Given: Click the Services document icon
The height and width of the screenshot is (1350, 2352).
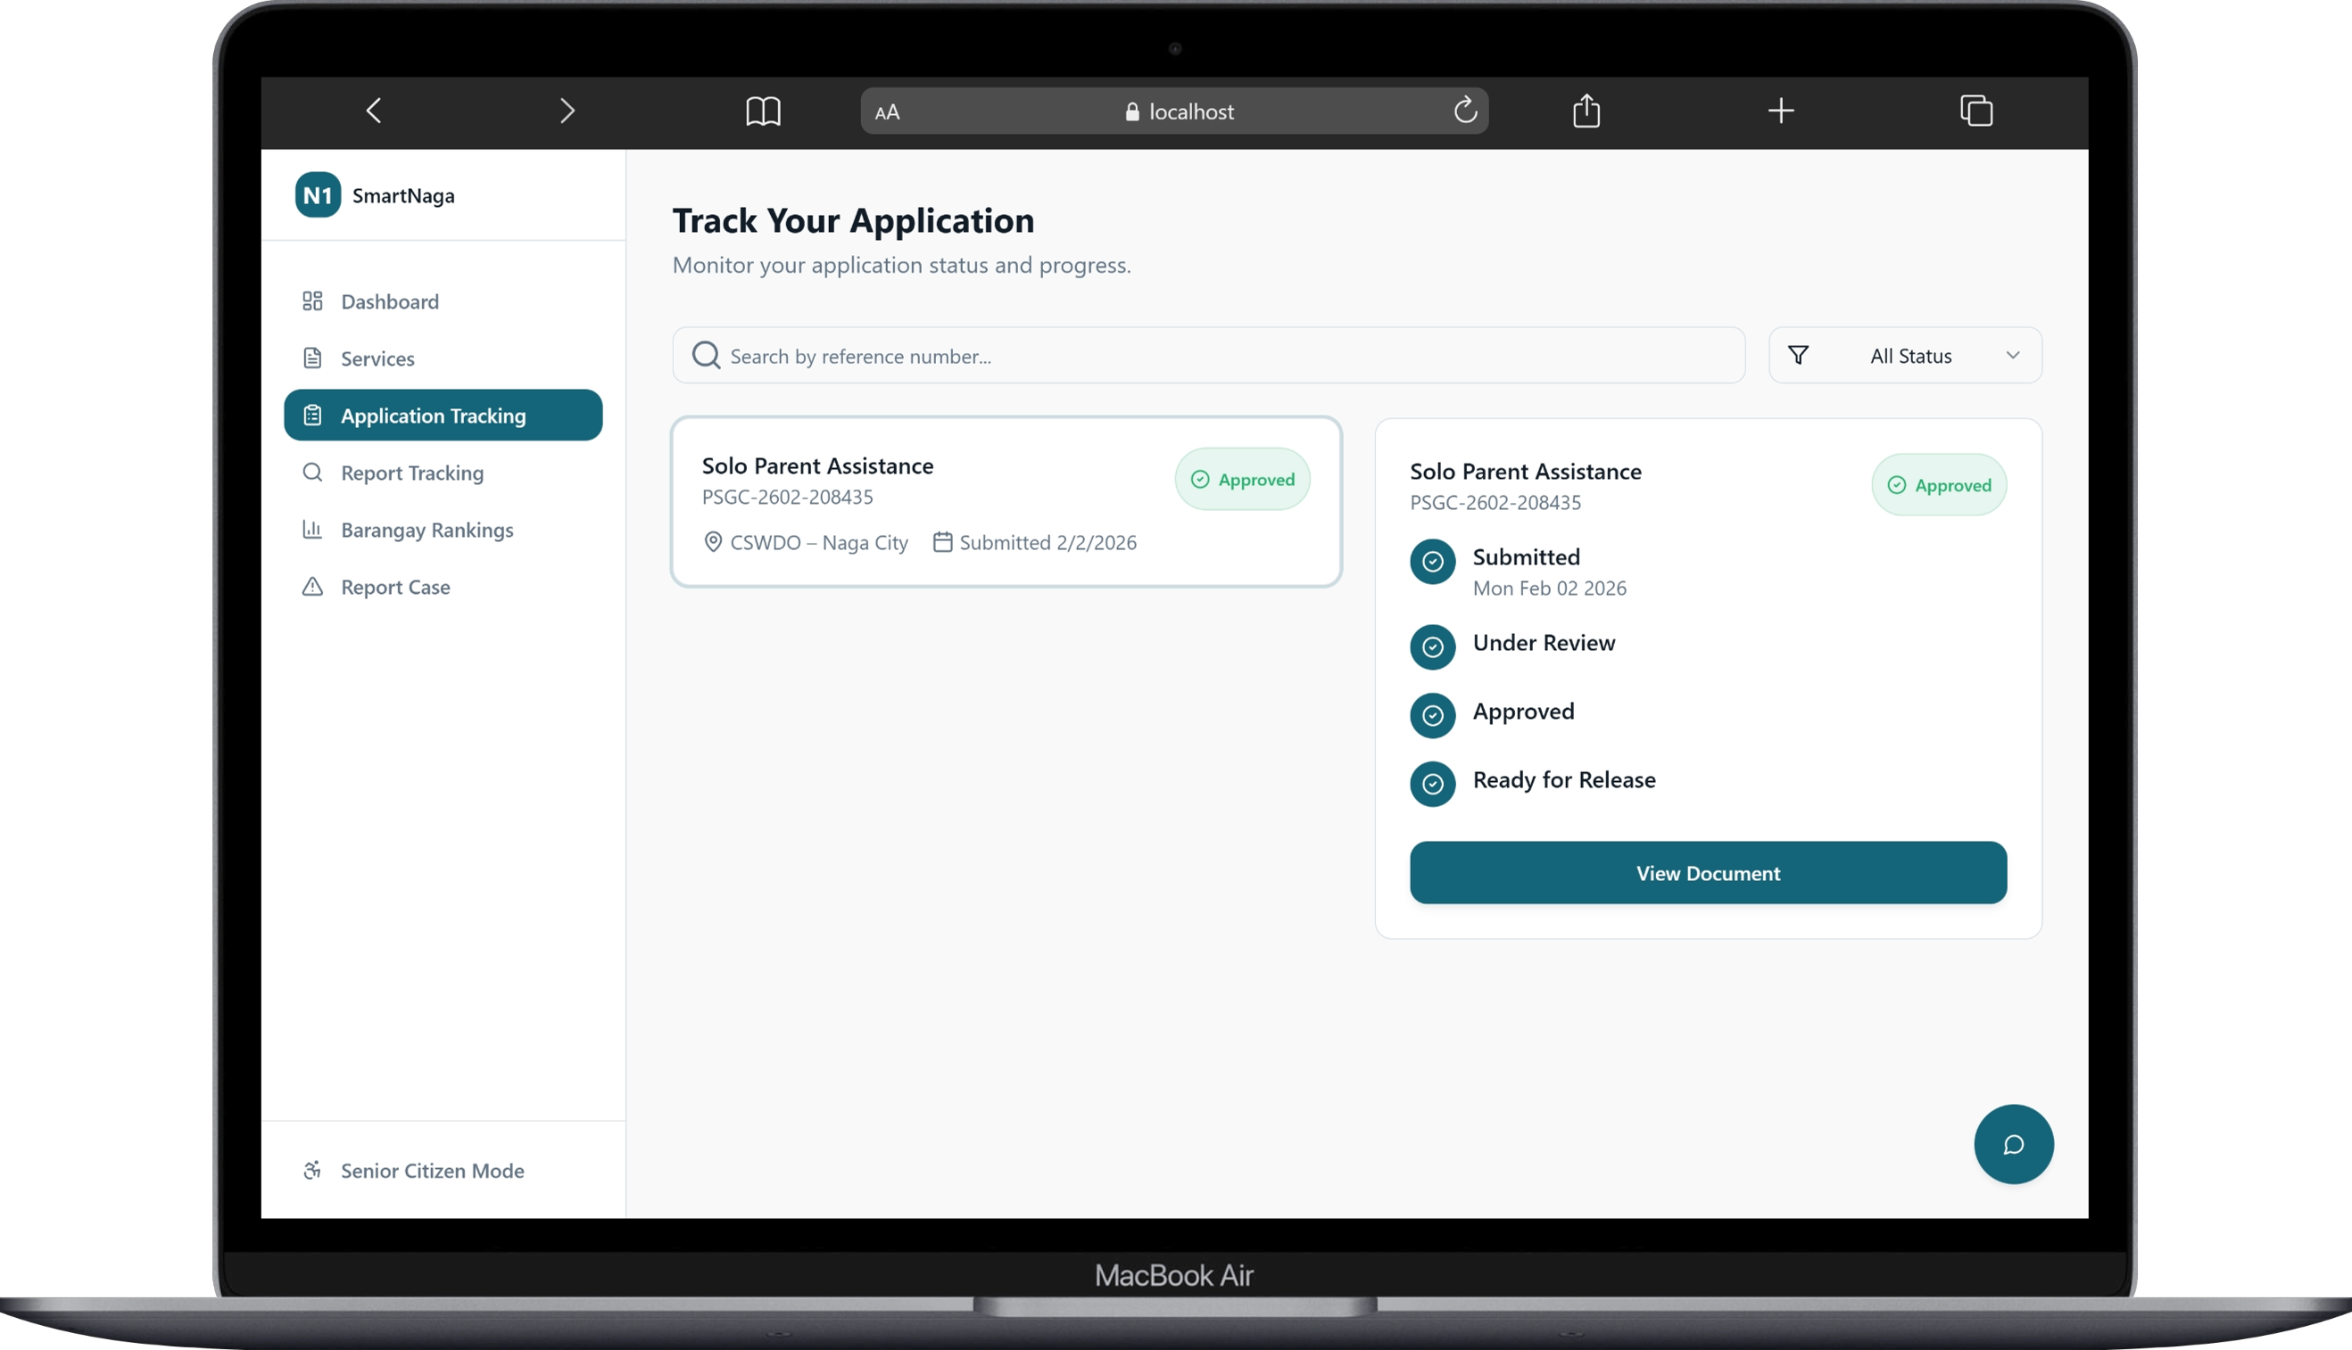Looking at the screenshot, I should click(x=312, y=358).
